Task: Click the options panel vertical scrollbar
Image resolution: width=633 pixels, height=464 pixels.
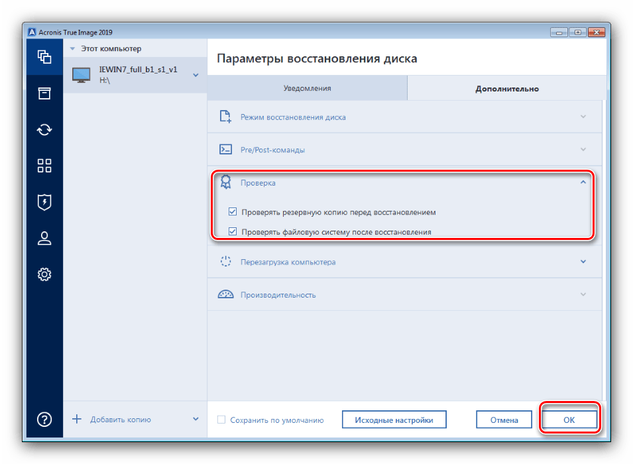Action: [x=604, y=251]
